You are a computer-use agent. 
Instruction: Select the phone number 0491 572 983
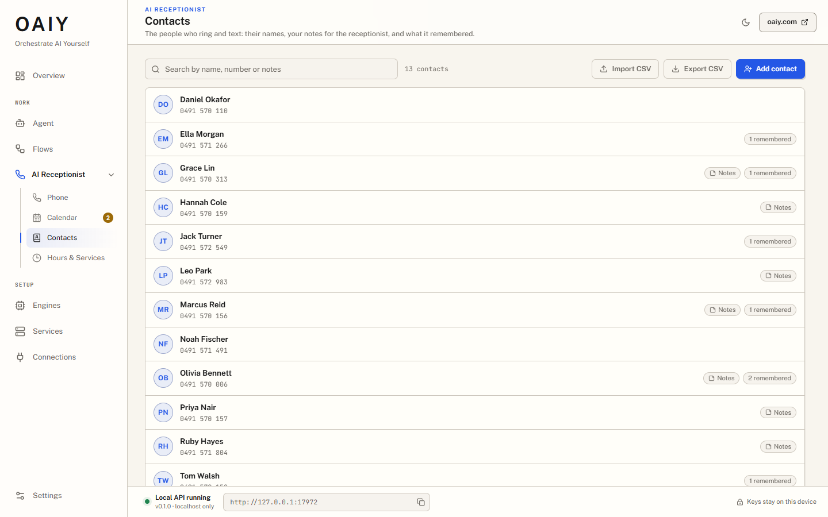click(204, 282)
